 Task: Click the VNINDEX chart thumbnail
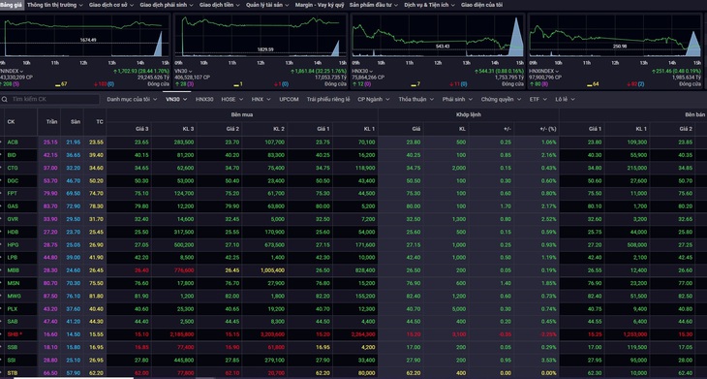pos(85,36)
